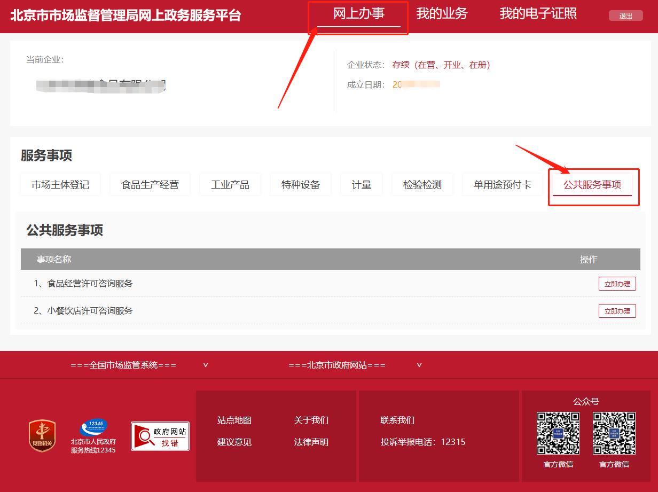The image size is (658, 492).
Task: Click the left 官方微信 QR code
Action: (x=558, y=433)
